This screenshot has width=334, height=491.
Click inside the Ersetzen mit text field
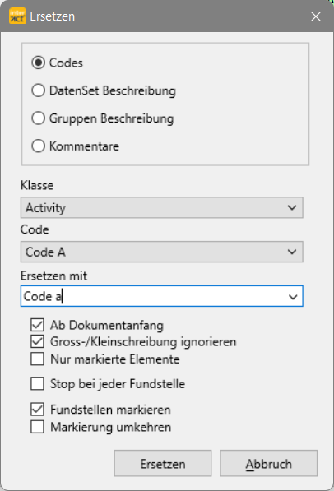click(152, 296)
